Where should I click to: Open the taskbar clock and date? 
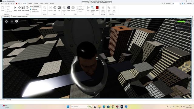[189, 106]
